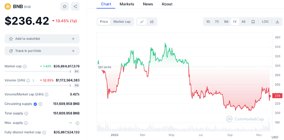
Task: Click the $1,172,564,383 volume value
Action: tap(67, 80)
